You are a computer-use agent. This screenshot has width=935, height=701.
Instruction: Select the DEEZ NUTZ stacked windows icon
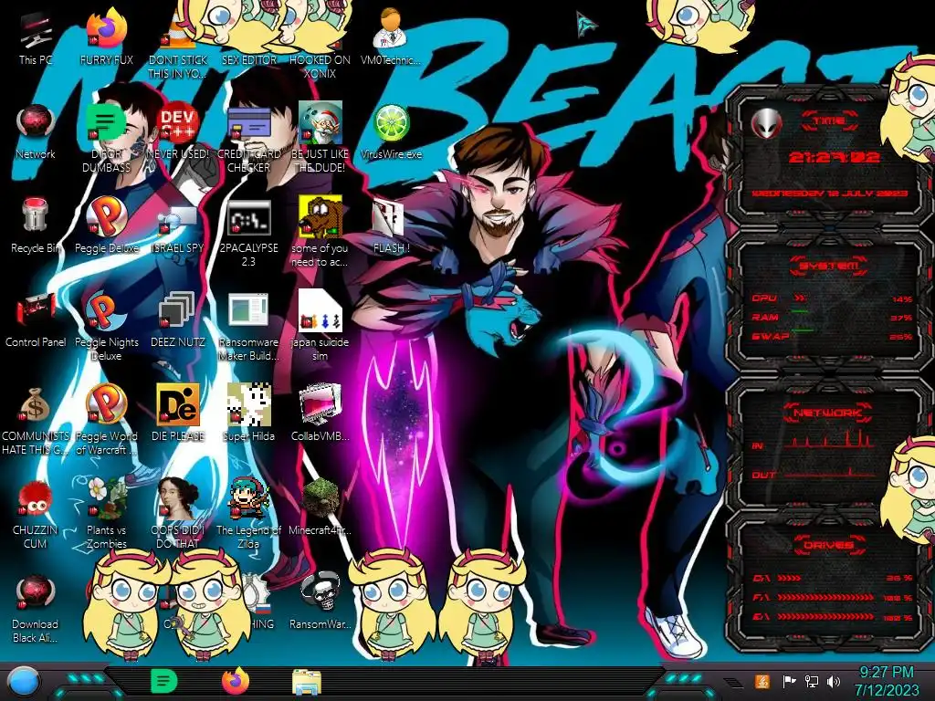(178, 320)
